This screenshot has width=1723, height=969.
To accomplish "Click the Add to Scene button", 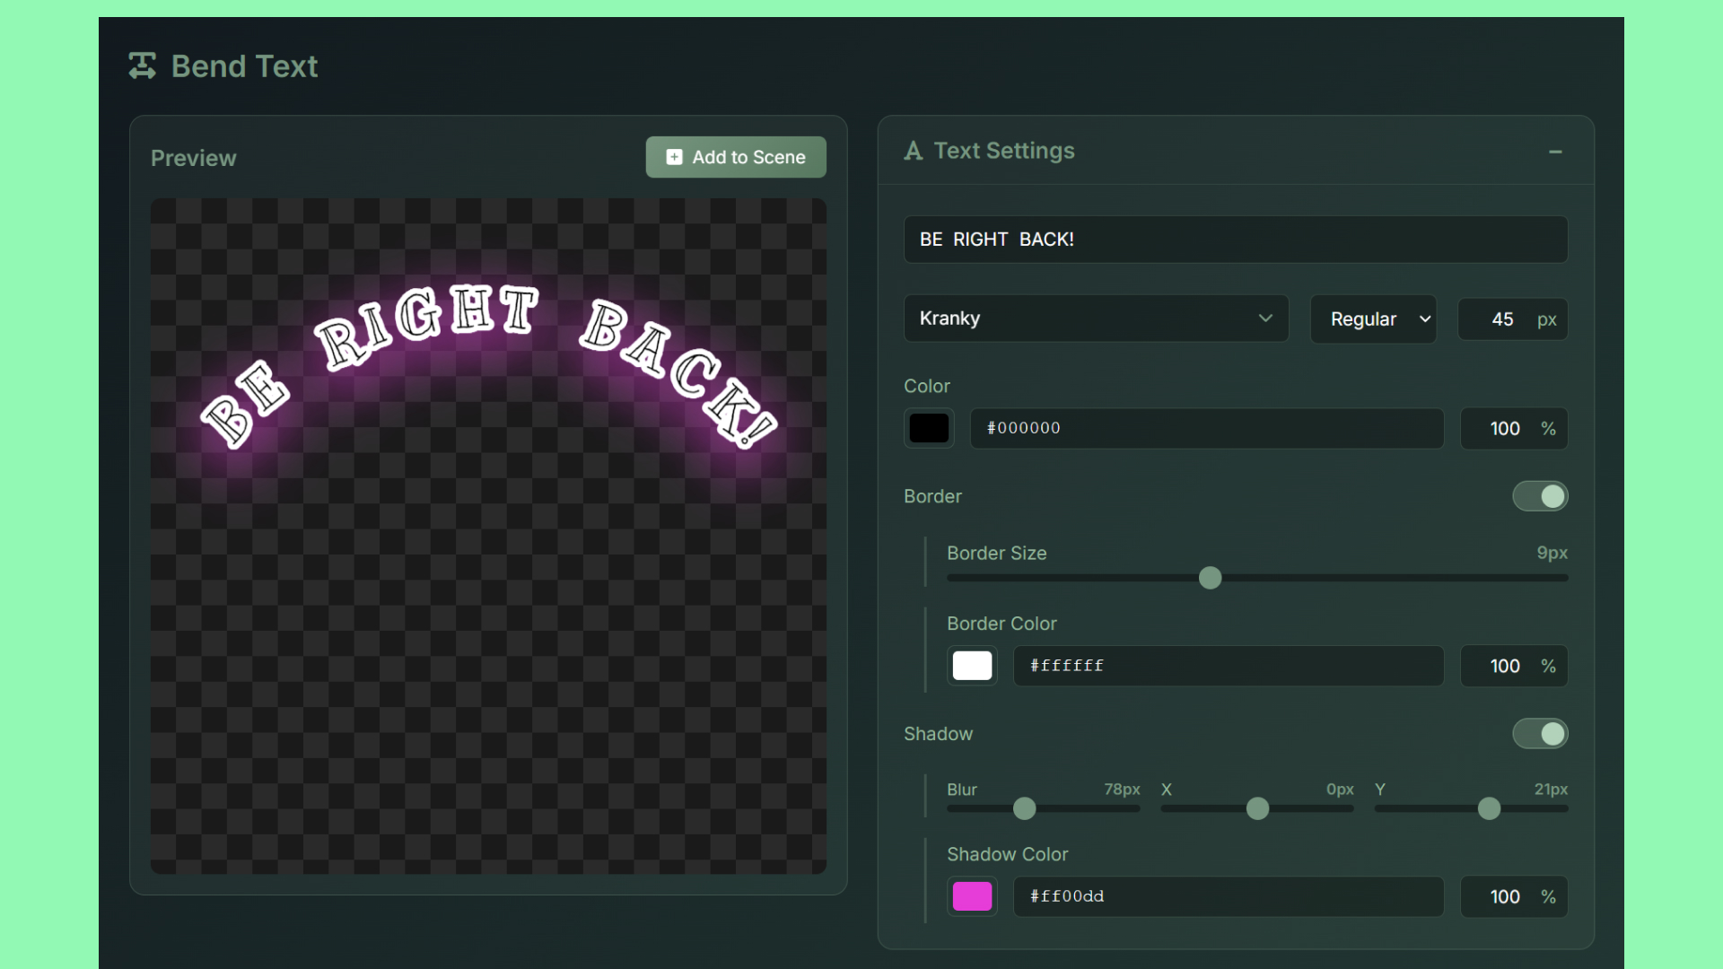I will [x=736, y=157].
